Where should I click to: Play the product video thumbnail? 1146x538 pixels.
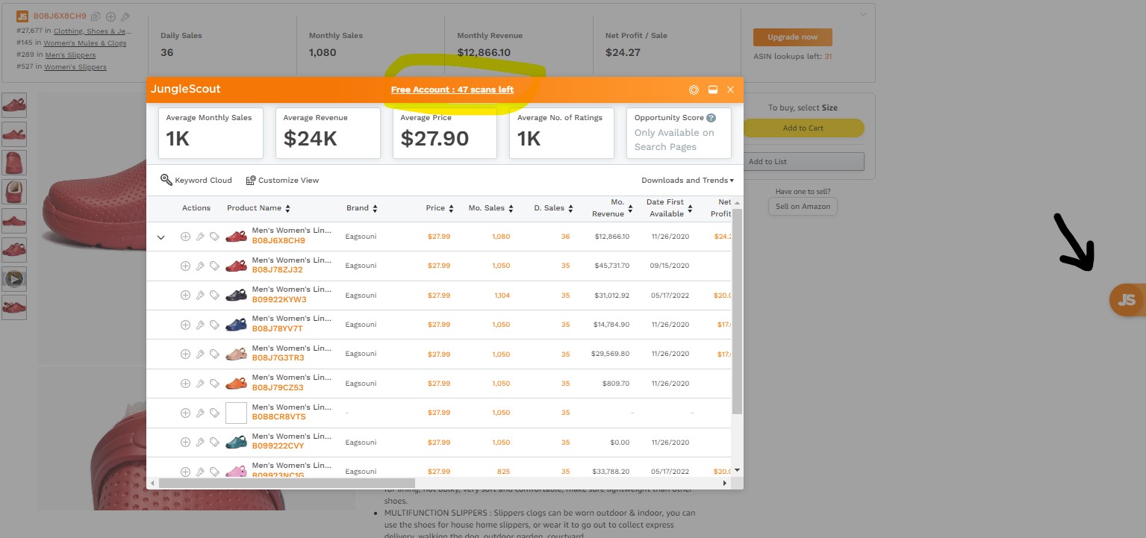pyautogui.click(x=14, y=279)
